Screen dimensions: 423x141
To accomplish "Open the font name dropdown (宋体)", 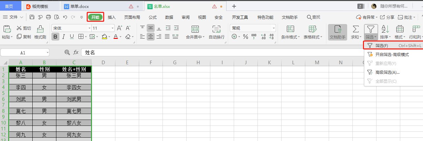I will 70,28.
